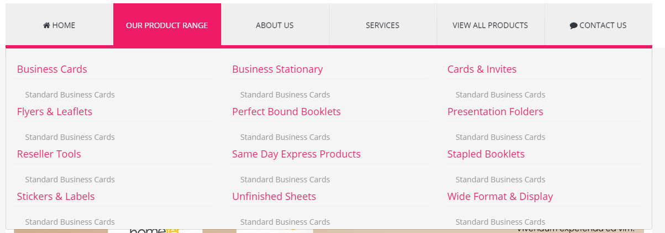This screenshot has height=233, width=665.
Task: Open the Reseller Tools category link
Action: (x=49, y=154)
